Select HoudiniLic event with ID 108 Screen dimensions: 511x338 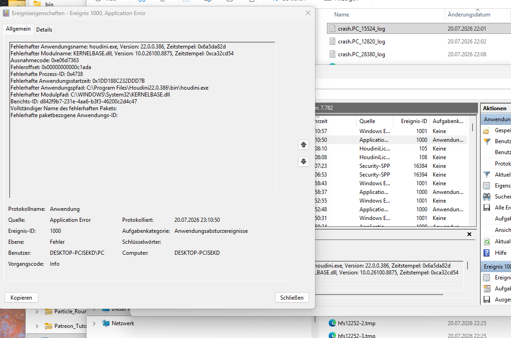tap(391, 157)
